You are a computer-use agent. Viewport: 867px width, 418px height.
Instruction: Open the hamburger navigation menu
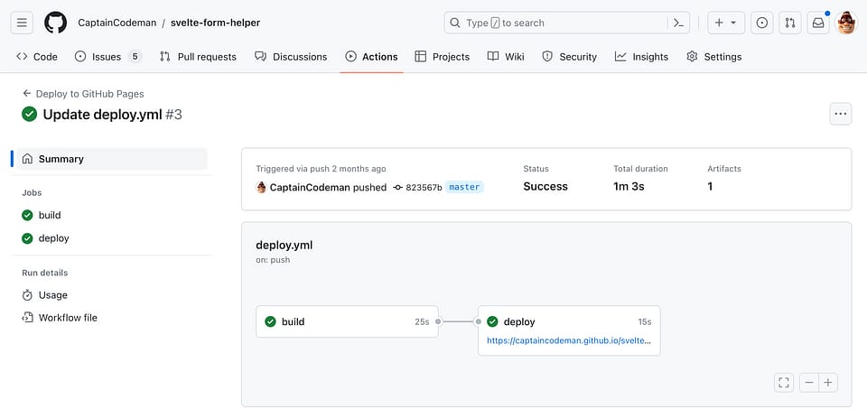click(23, 23)
